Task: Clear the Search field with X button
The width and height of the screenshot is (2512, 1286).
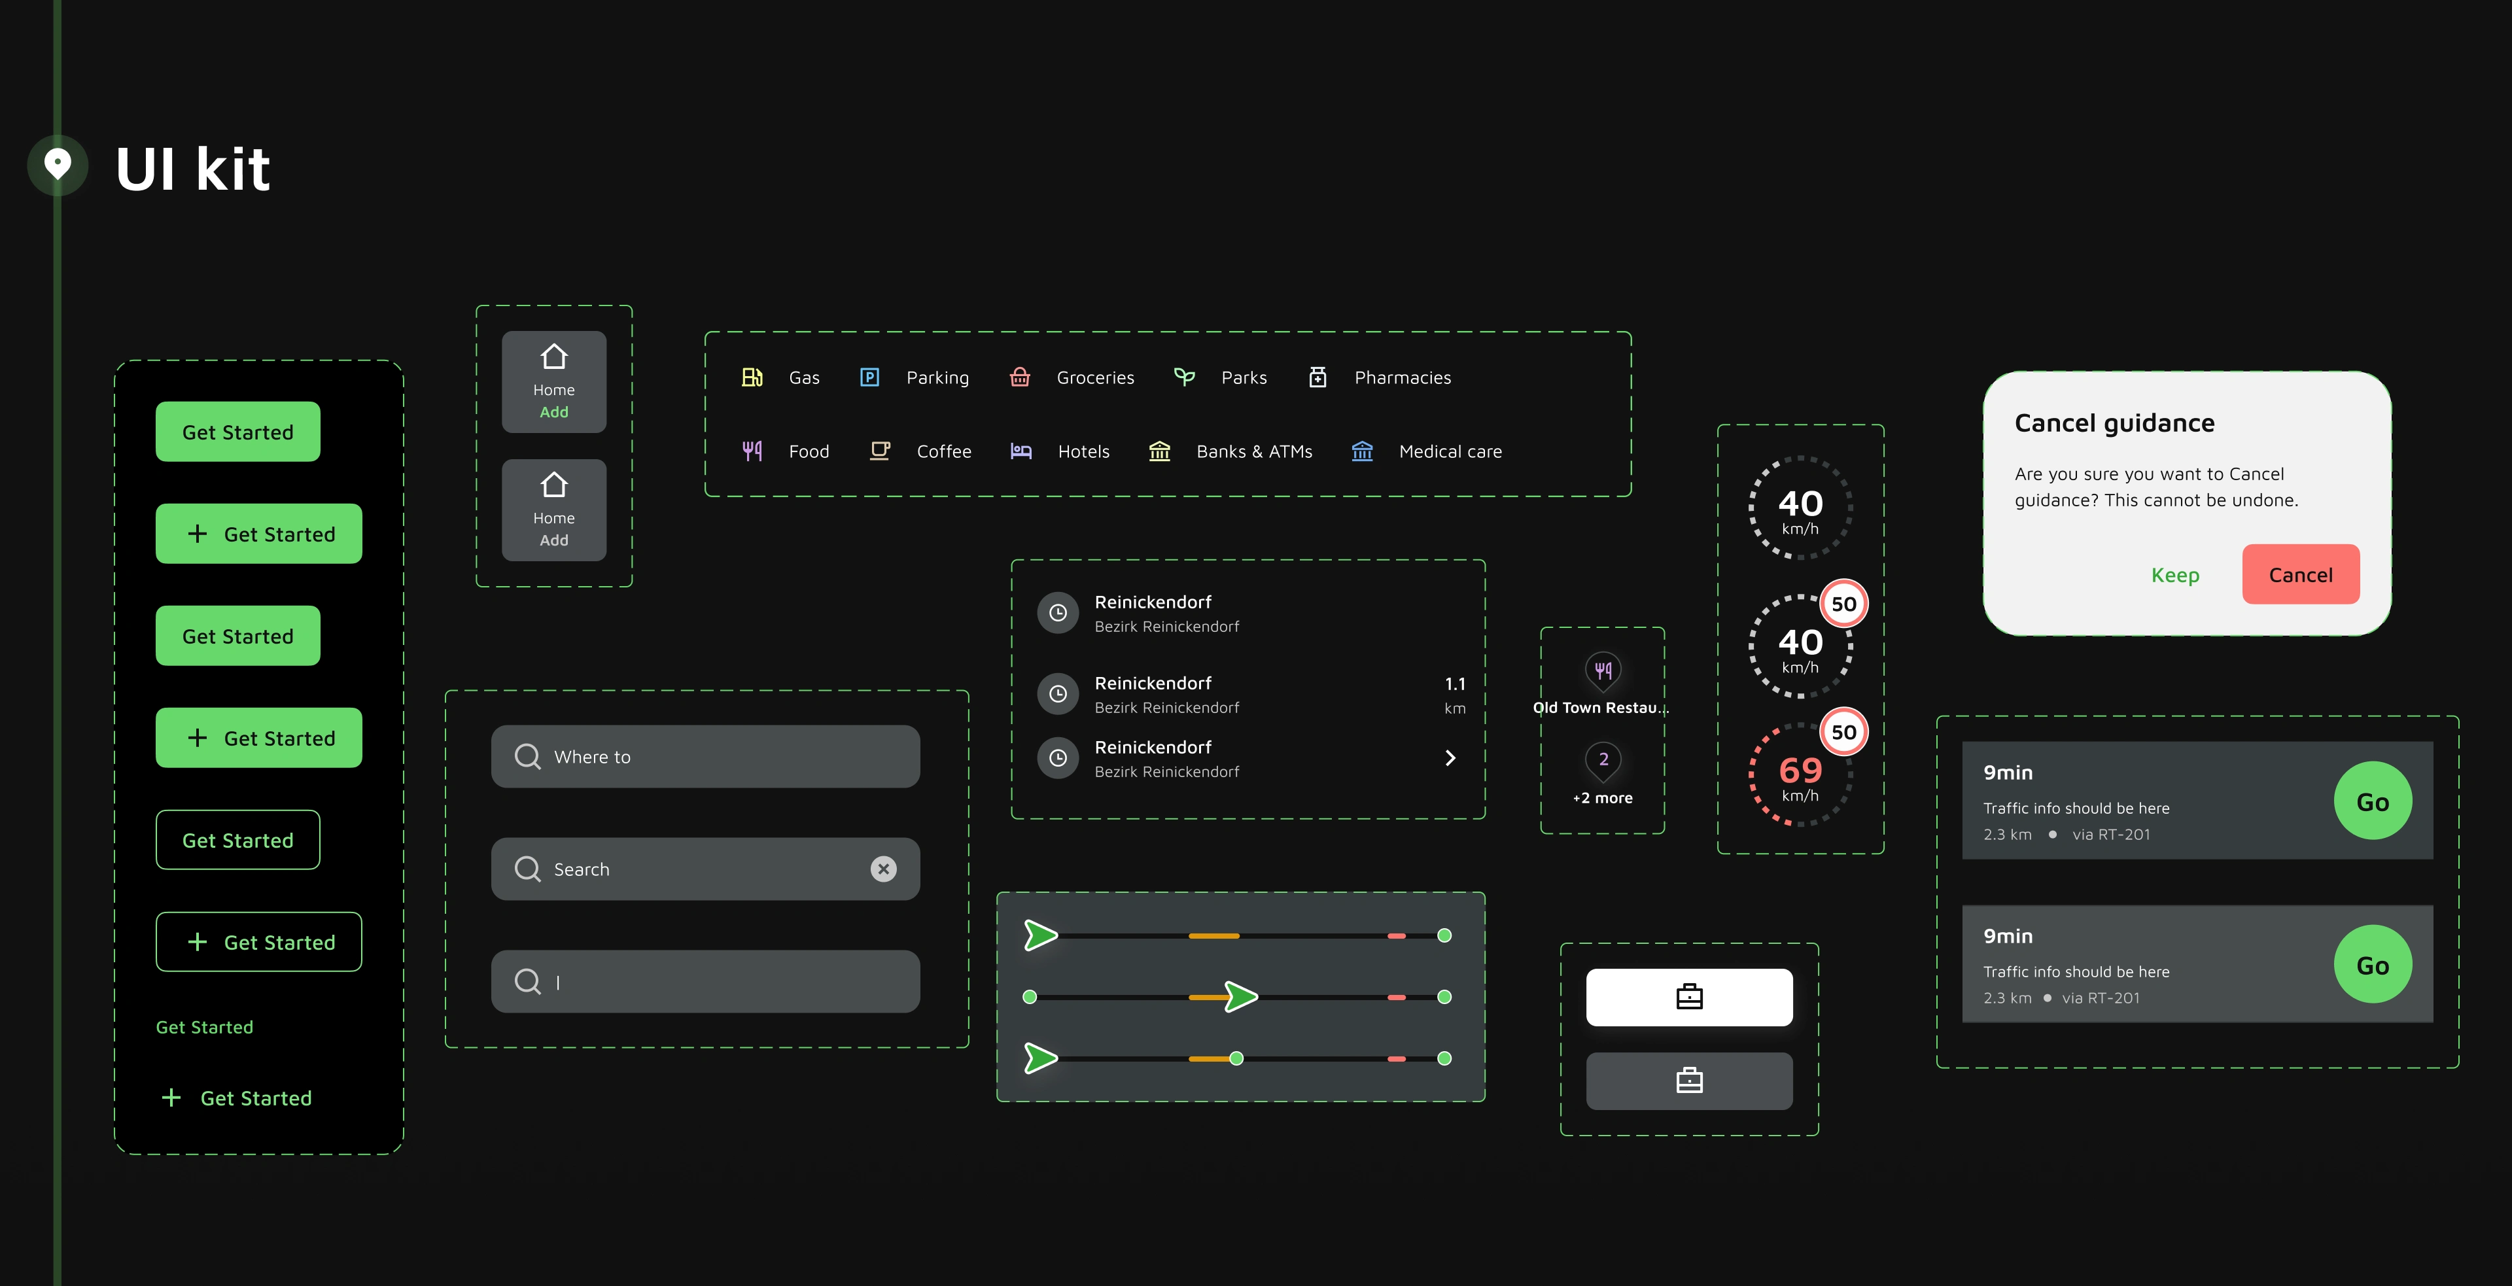Action: 882,869
